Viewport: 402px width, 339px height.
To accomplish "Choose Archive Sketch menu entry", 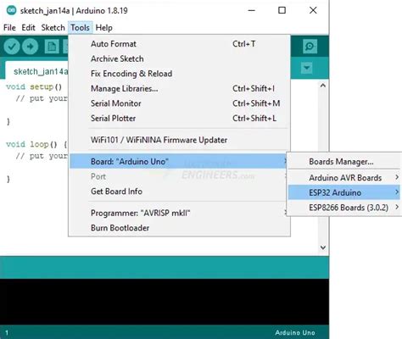I will tap(179, 58).
